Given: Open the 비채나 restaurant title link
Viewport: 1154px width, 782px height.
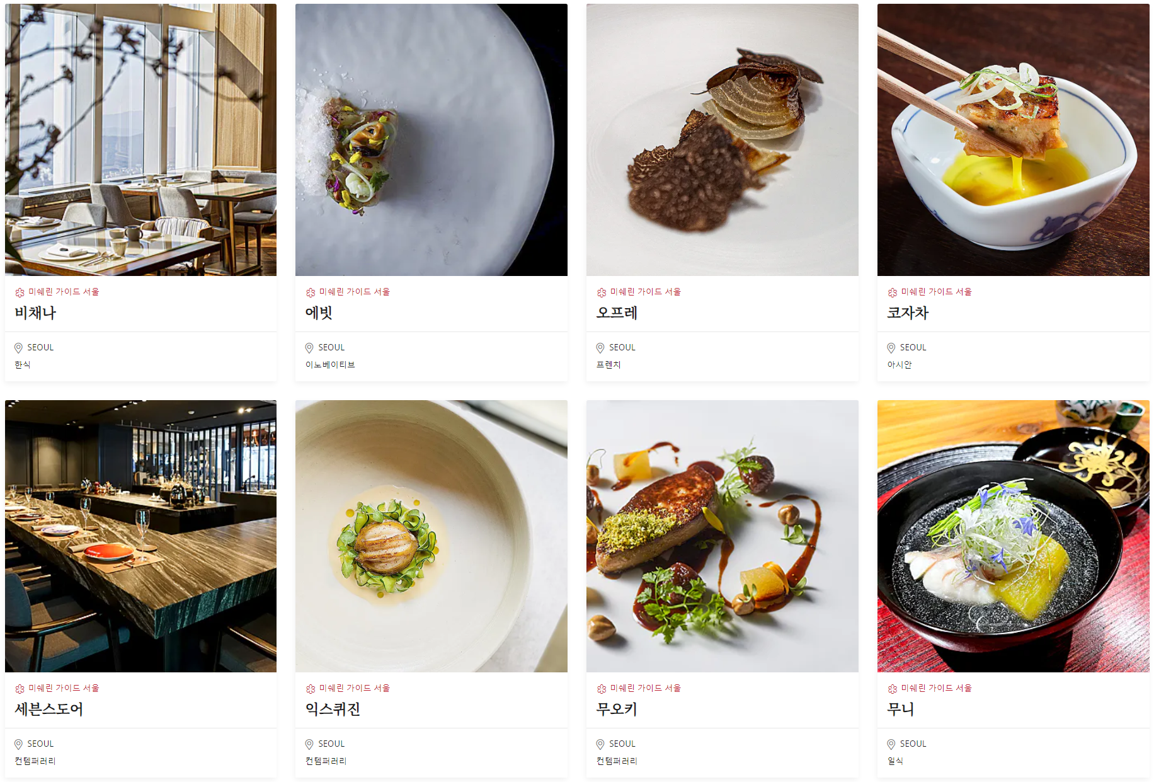Looking at the screenshot, I should [x=35, y=313].
